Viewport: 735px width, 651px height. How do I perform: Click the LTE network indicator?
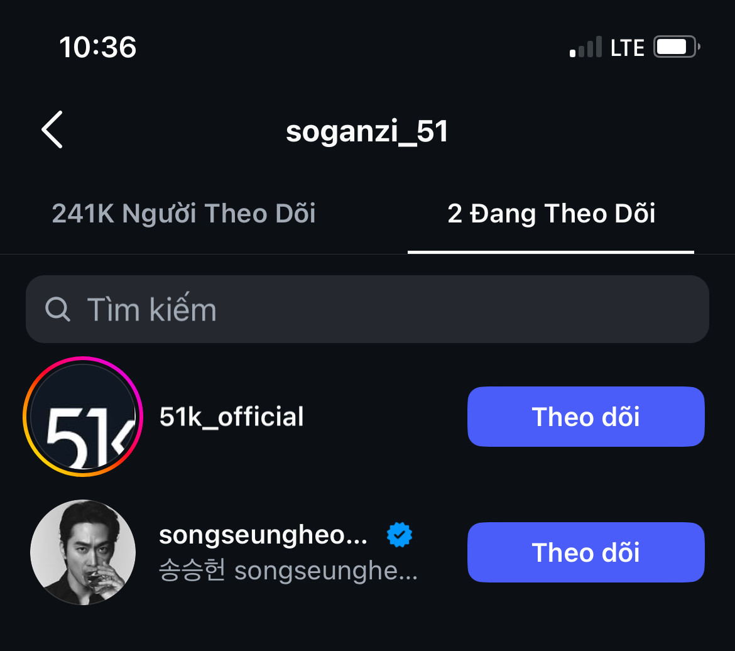pyautogui.click(x=628, y=48)
